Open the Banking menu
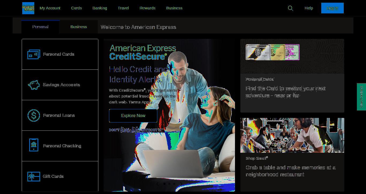The height and width of the screenshot is (194, 366). coord(100,8)
